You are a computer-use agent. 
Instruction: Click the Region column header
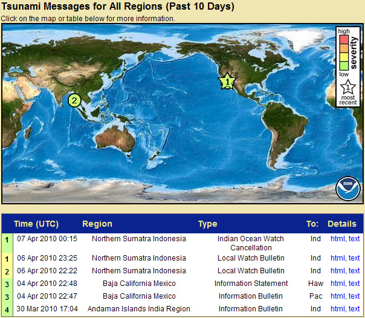coord(97,224)
